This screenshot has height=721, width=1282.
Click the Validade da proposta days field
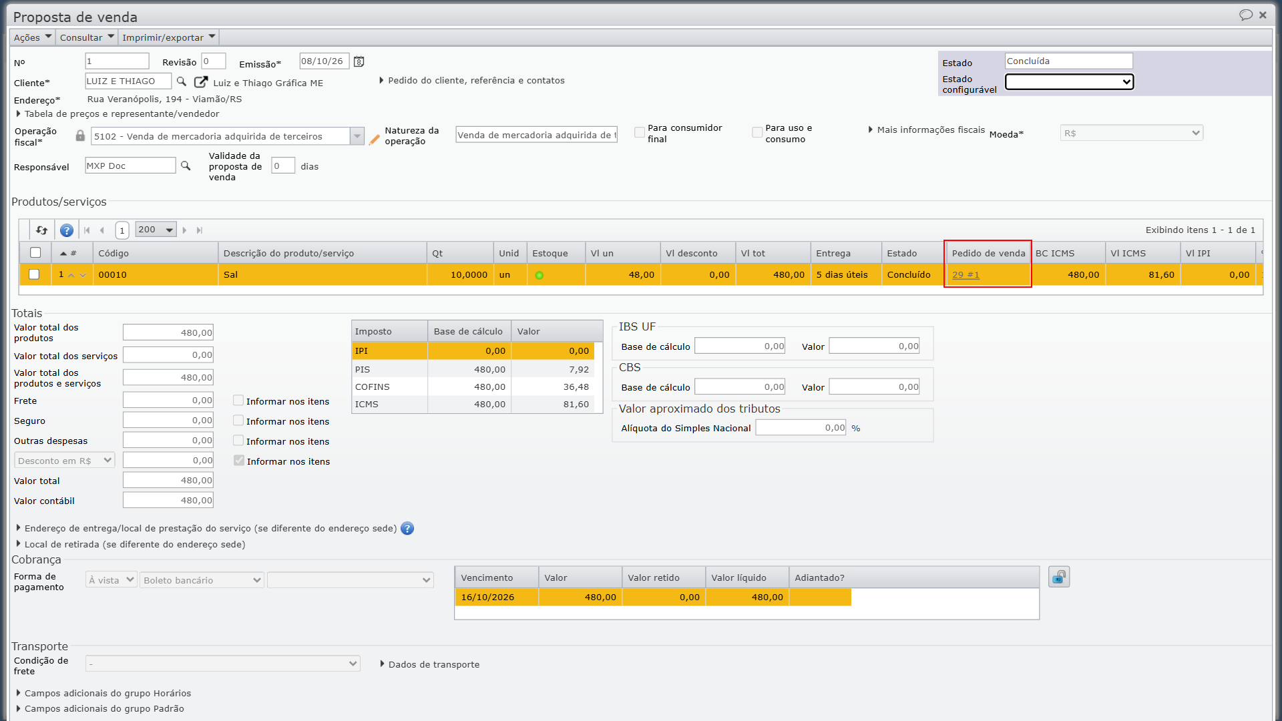283,166
